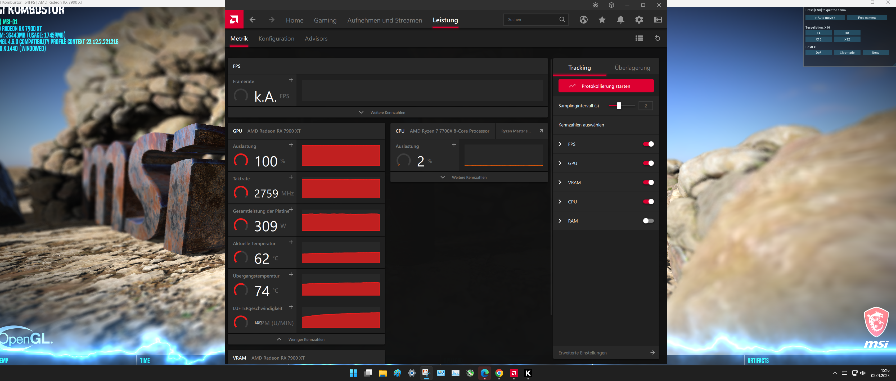Open favorites star icon
The height and width of the screenshot is (381, 896).
tap(602, 20)
